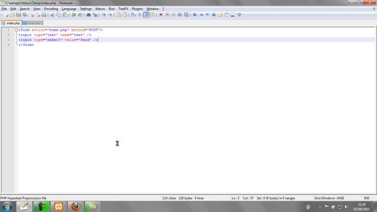Redo the edit via toolbar

(80, 15)
